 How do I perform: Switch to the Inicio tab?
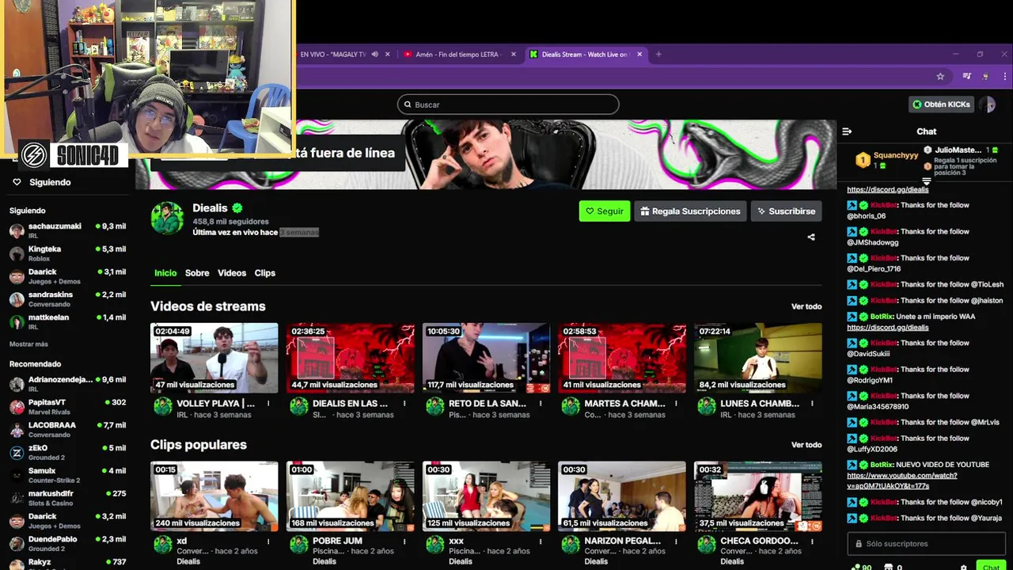click(165, 273)
